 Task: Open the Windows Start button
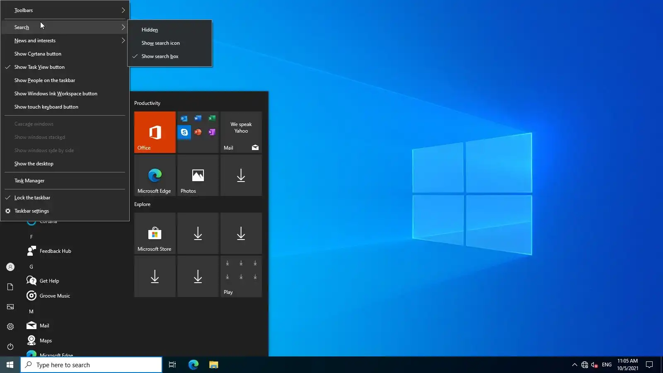point(10,365)
